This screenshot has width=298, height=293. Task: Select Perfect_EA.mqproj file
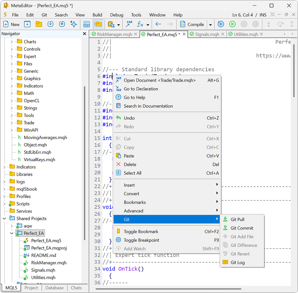pos(49,248)
